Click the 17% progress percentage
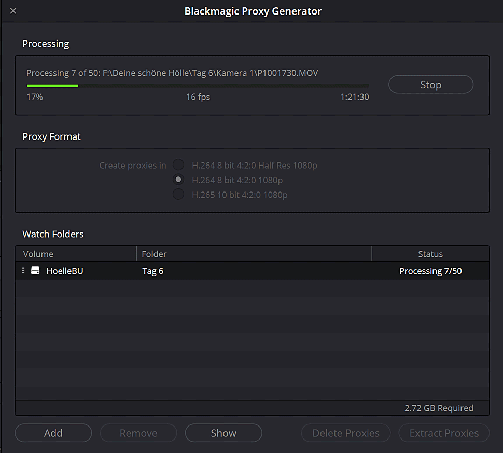Image resolution: width=503 pixels, height=453 pixels. 35,97
